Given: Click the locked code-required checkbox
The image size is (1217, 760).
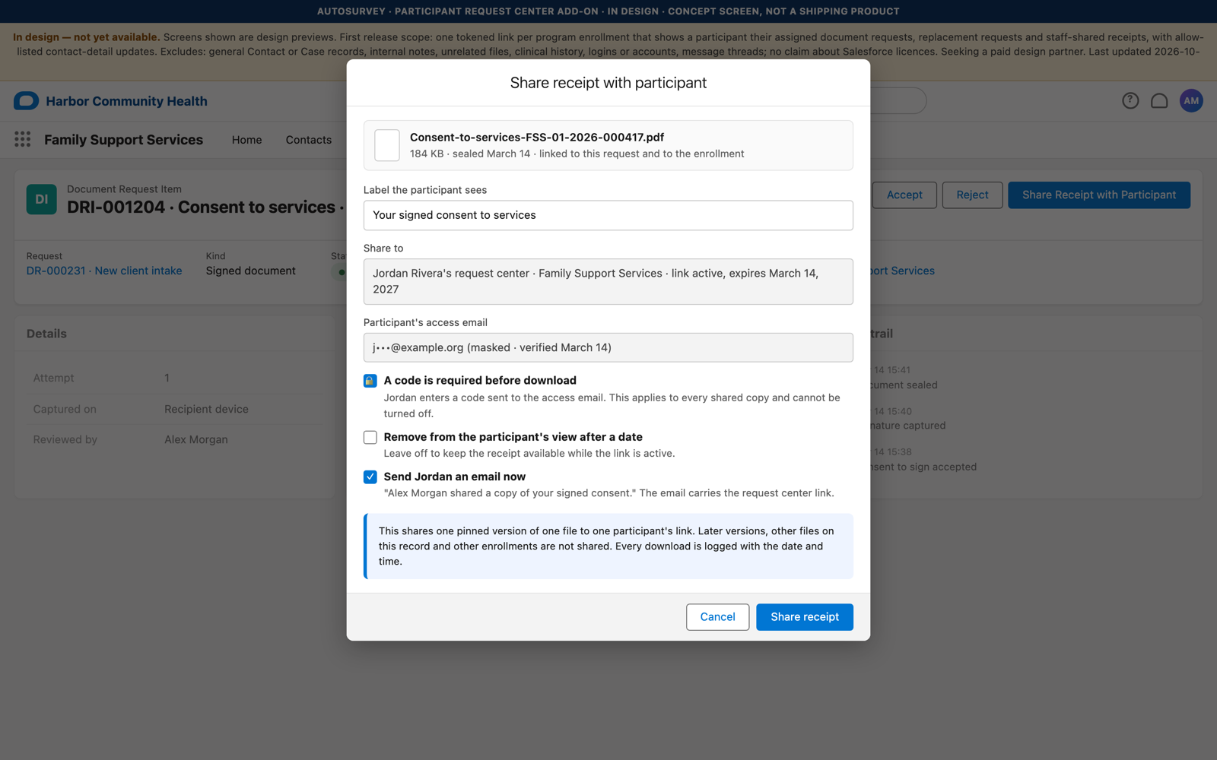Looking at the screenshot, I should coord(370,381).
